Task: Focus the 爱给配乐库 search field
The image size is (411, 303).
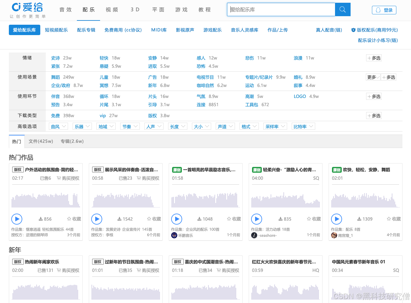Action: pos(281,9)
